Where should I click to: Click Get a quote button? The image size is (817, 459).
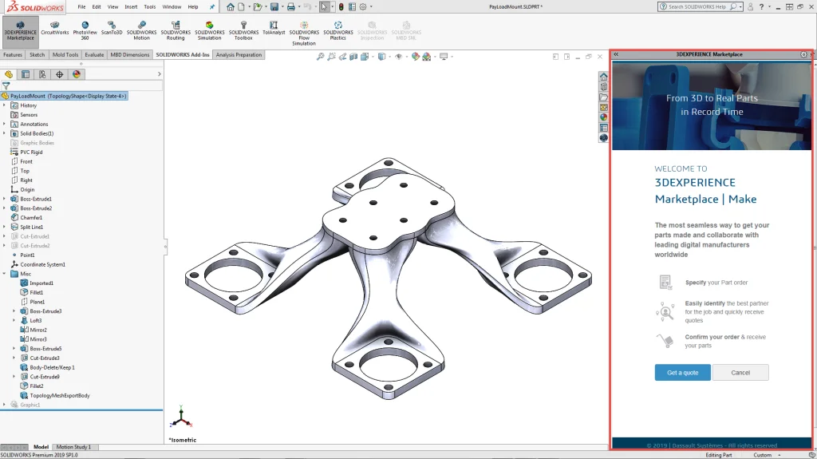(683, 373)
